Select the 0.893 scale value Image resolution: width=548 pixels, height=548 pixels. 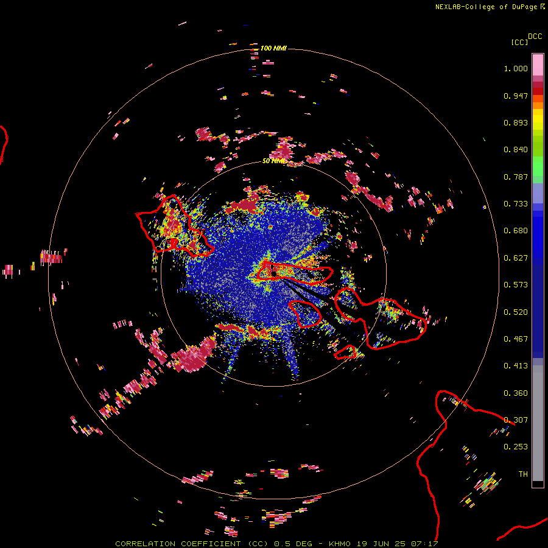pos(516,122)
